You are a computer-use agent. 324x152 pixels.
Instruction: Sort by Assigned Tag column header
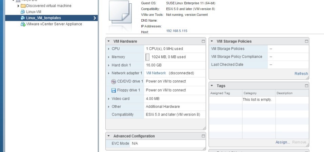point(225,93)
